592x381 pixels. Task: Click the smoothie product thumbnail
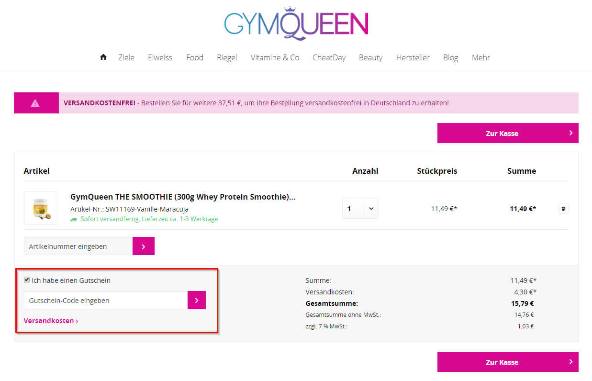point(41,208)
